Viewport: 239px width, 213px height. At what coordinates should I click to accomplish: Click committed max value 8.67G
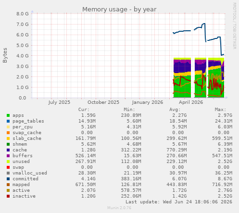point(225,179)
